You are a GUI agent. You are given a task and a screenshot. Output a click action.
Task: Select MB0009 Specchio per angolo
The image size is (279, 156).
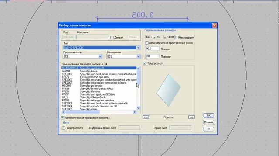pos(99,86)
